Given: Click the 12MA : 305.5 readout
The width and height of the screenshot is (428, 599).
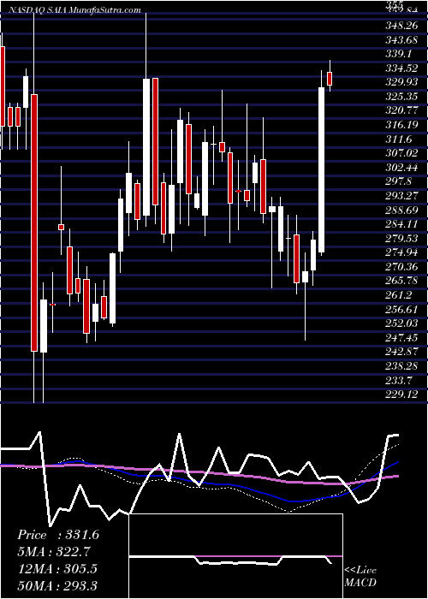Looking at the screenshot, I should coord(57,568).
